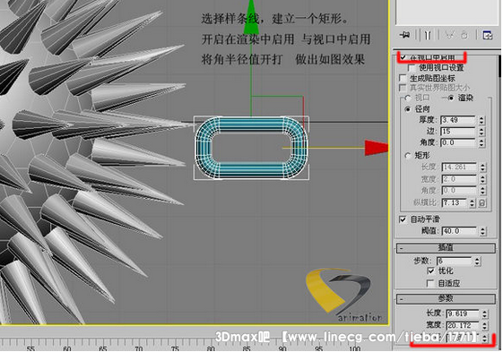The image size is (503, 352).
Task: Click the lock icon beside 纵横比 value
Action: point(482,203)
